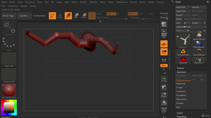Select the SphereBrush tool

point(199,37)
